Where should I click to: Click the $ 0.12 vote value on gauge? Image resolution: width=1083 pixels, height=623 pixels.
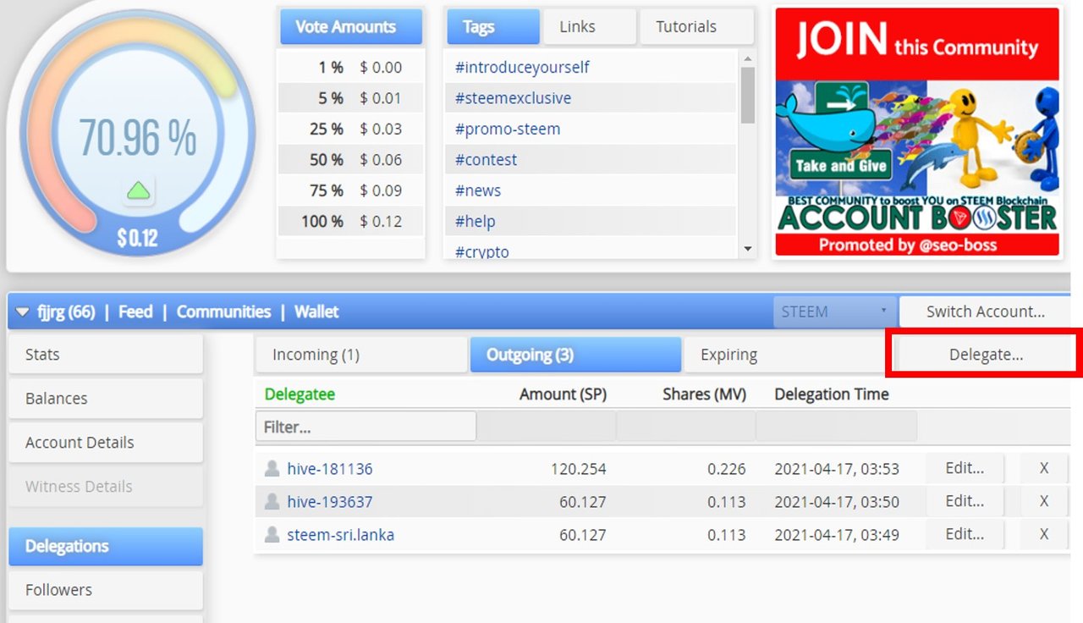138,239
